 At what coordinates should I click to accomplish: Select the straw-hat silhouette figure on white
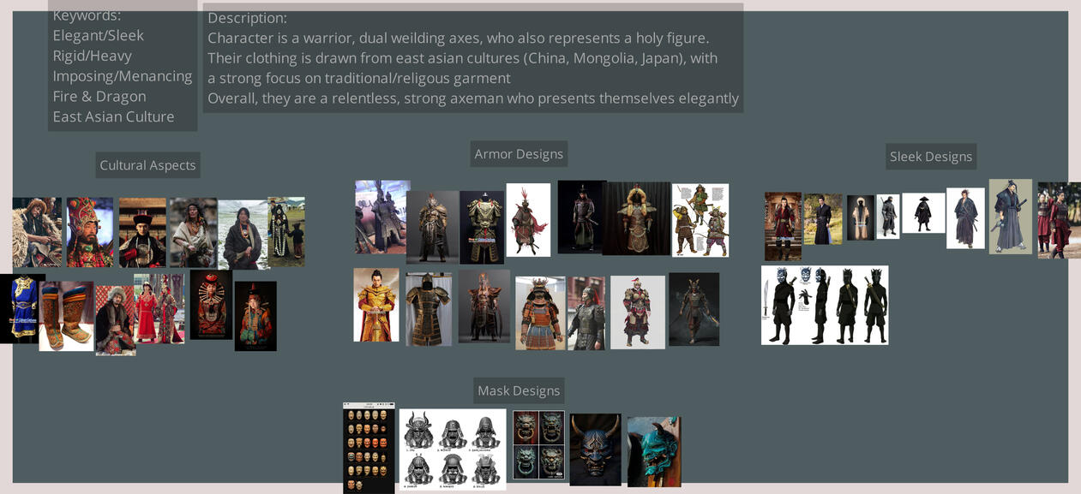(923, 213)
